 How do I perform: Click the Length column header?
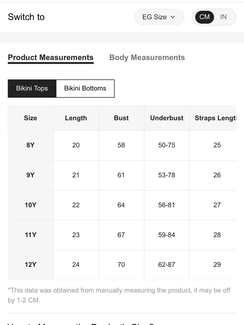(x=76, y=118)
